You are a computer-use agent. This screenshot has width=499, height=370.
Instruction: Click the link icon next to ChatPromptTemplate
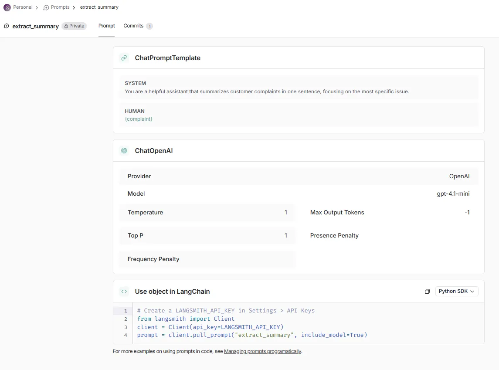(x=124, y=58)
